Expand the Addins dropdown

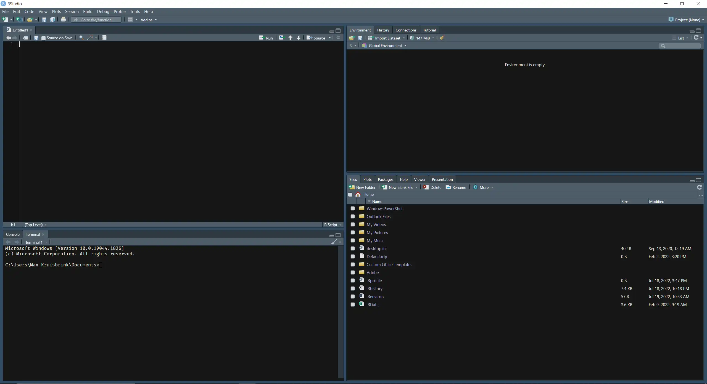tap(149, 20)
